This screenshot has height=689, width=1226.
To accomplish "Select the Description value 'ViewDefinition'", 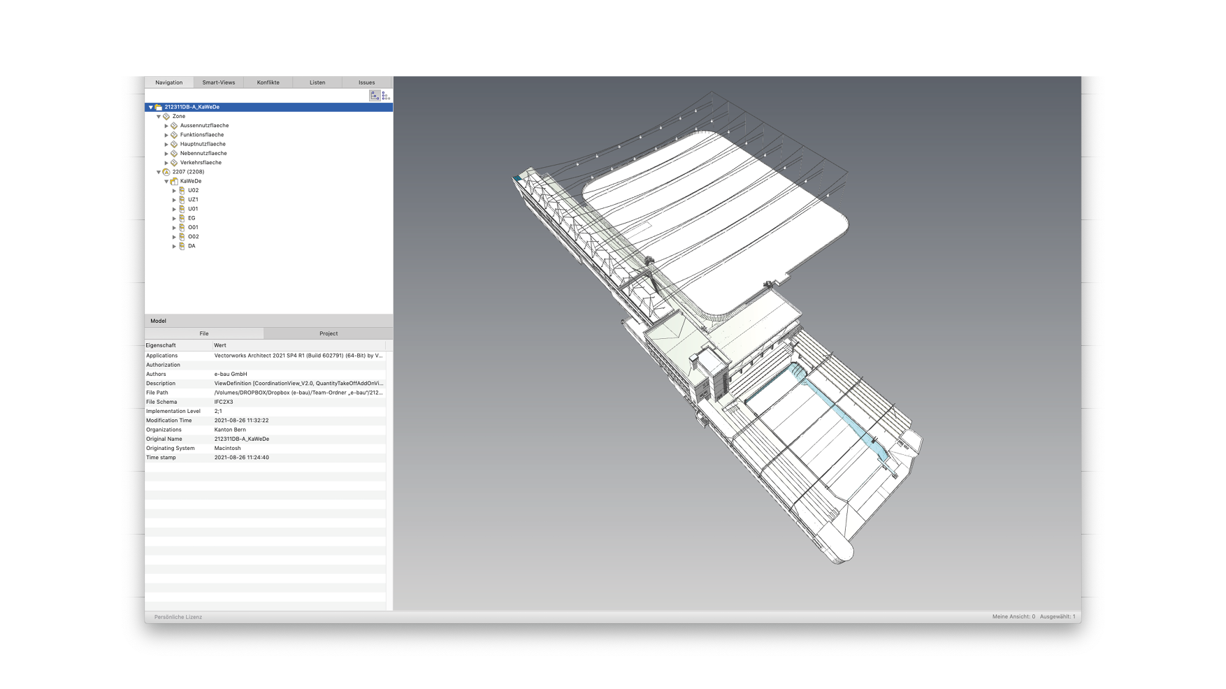I will 298,383.
